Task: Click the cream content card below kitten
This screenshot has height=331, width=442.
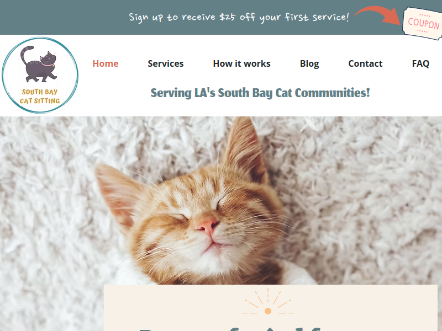Action: (271, 308)
